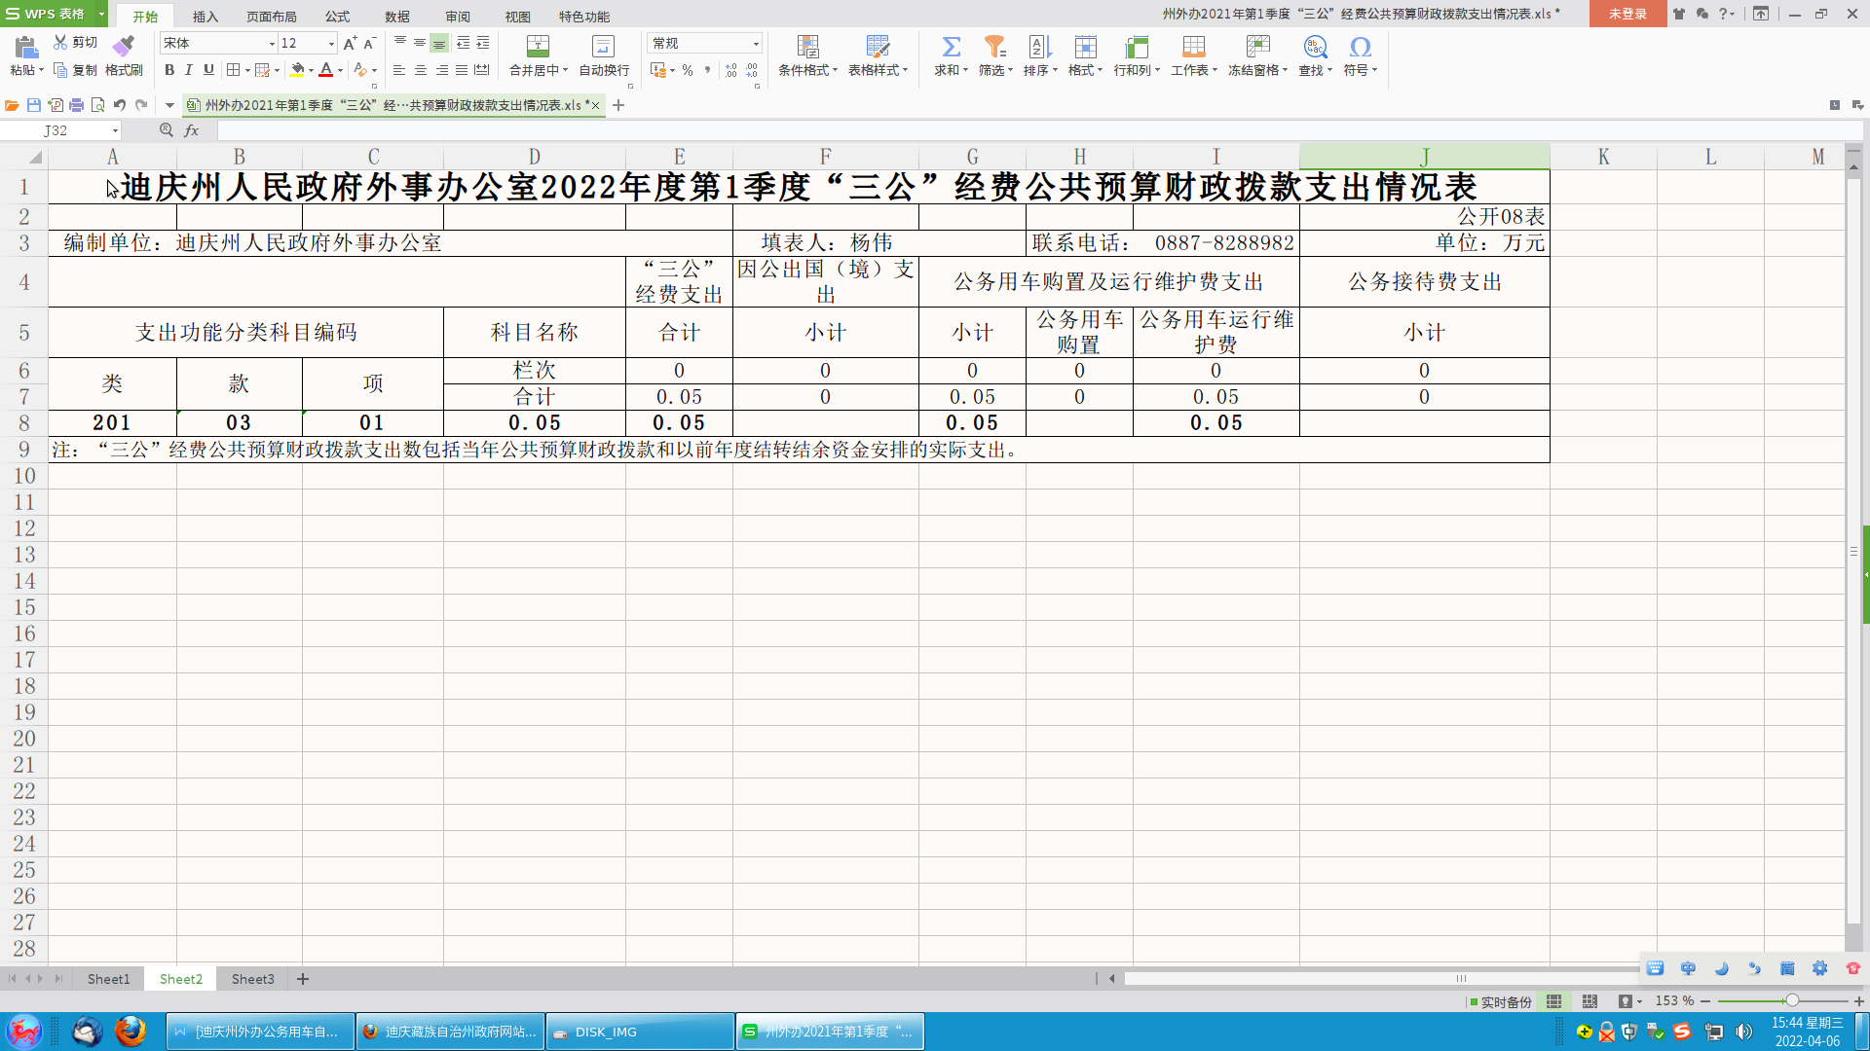Toggle Wrap Text (自动换行)
This screenshot has height=1051, width=1870.
pyautogui.click(x=604, y=47)
